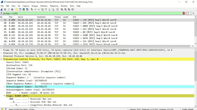Expand the Acknowledgment Number field
The width and height of the screenshot is (197, 110).
coord(4,87)
